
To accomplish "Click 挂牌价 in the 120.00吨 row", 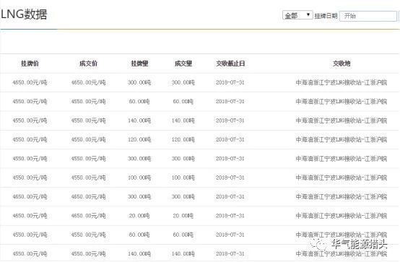I will click(30, 139).
